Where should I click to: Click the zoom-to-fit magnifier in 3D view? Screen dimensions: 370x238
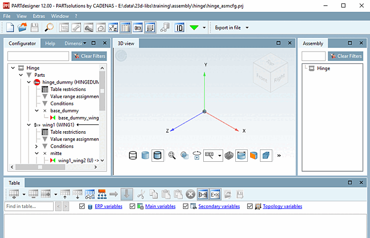pyautogui.click(x=172, y=155)
